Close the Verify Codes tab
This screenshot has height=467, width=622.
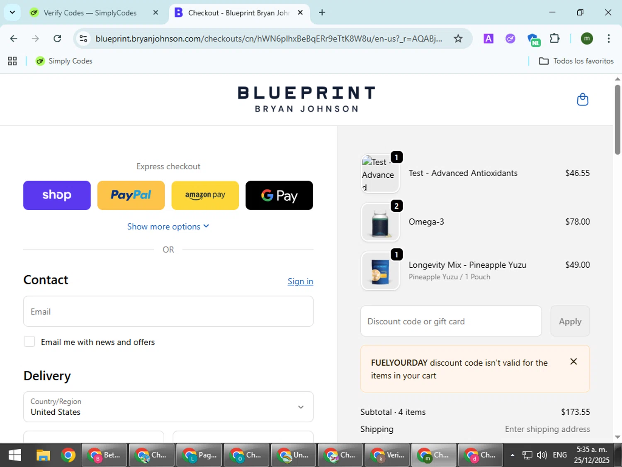tap(155, 12)
